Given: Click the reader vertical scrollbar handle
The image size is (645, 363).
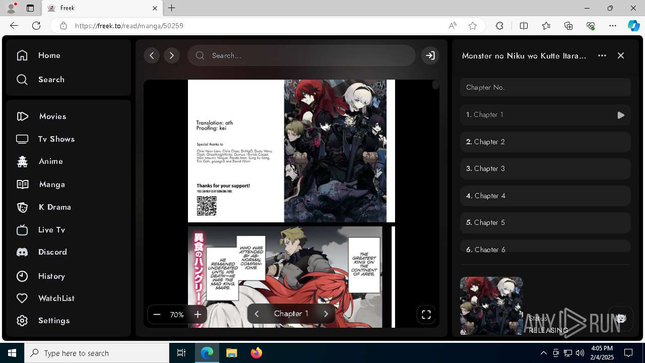Looking at the screenshot, I should click(435, 85).
